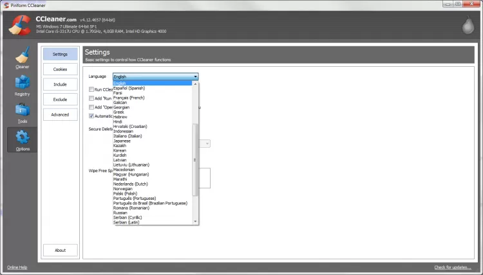This screenshot has height=275, width=483.
Task: Choose Serbian (Cyrillic) language
Action: pos(153,217)
